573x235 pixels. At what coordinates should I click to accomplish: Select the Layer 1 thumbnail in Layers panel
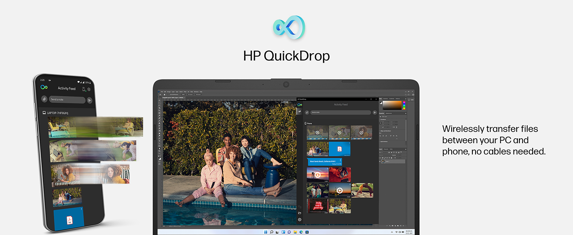[x=384, y=161]
